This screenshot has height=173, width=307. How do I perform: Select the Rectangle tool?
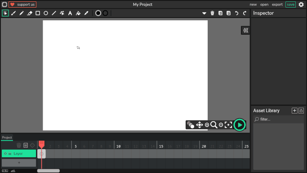pos(38,13)
